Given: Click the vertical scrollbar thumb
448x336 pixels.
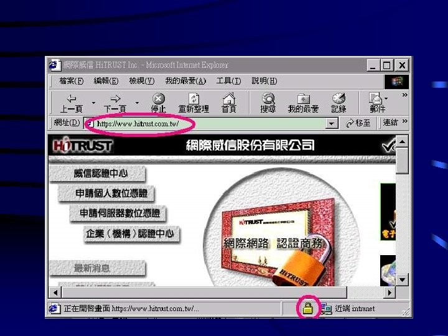Looking at the screenshot, I should [x=403, y=161].
